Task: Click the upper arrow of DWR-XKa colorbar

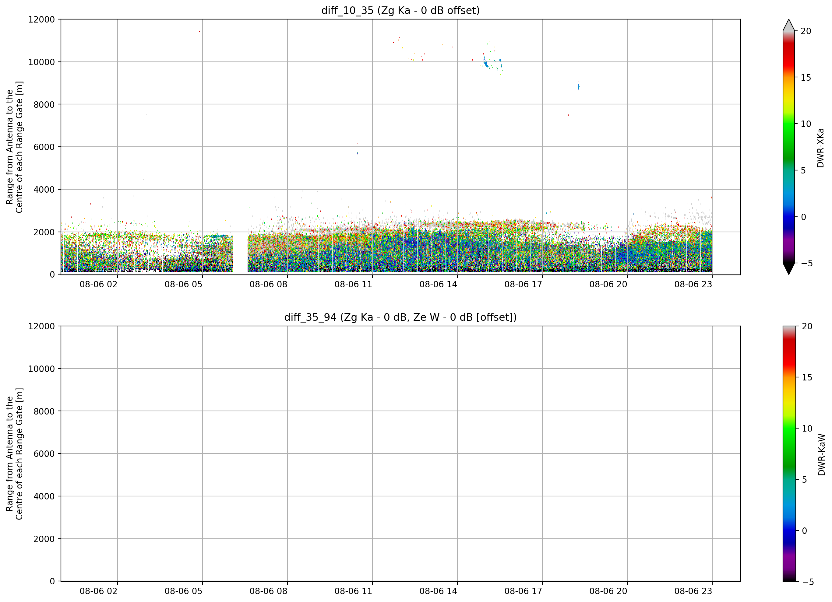Action: tap(788, 25)
